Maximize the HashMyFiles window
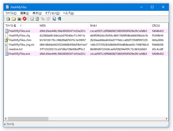The height and width of the screenshot is (131, 173). pos(152,7)
